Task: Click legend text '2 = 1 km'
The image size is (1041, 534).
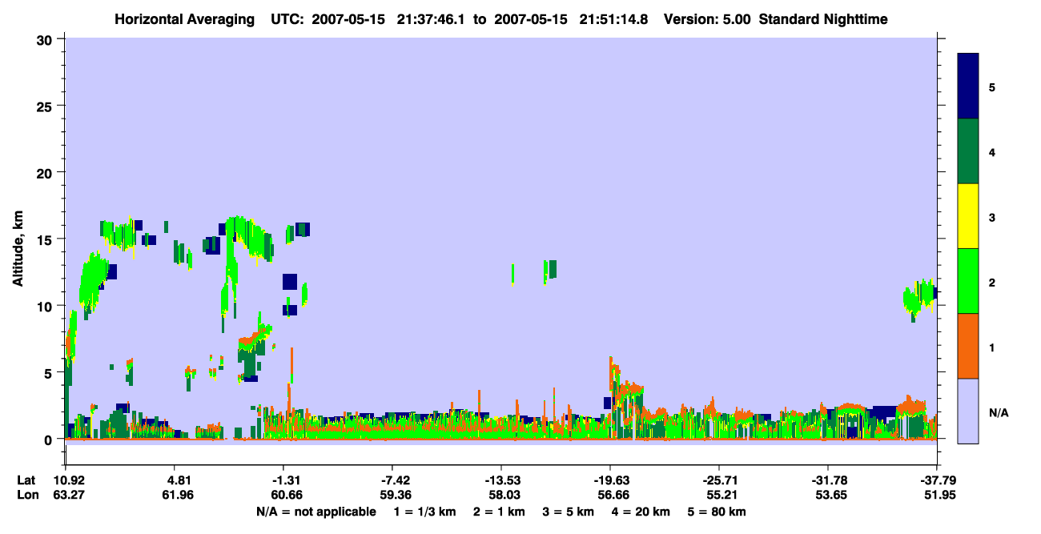Action: point(499,512)
